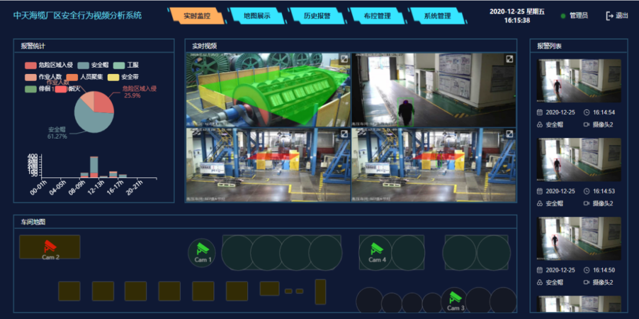Open the 地图展示 tab

(257, 16)
